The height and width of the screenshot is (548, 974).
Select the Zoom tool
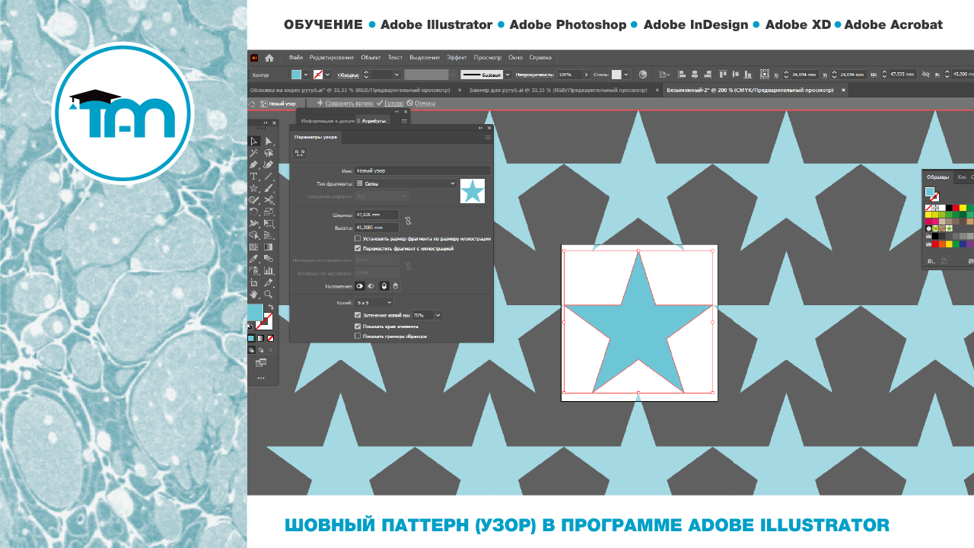click(269, 294)
